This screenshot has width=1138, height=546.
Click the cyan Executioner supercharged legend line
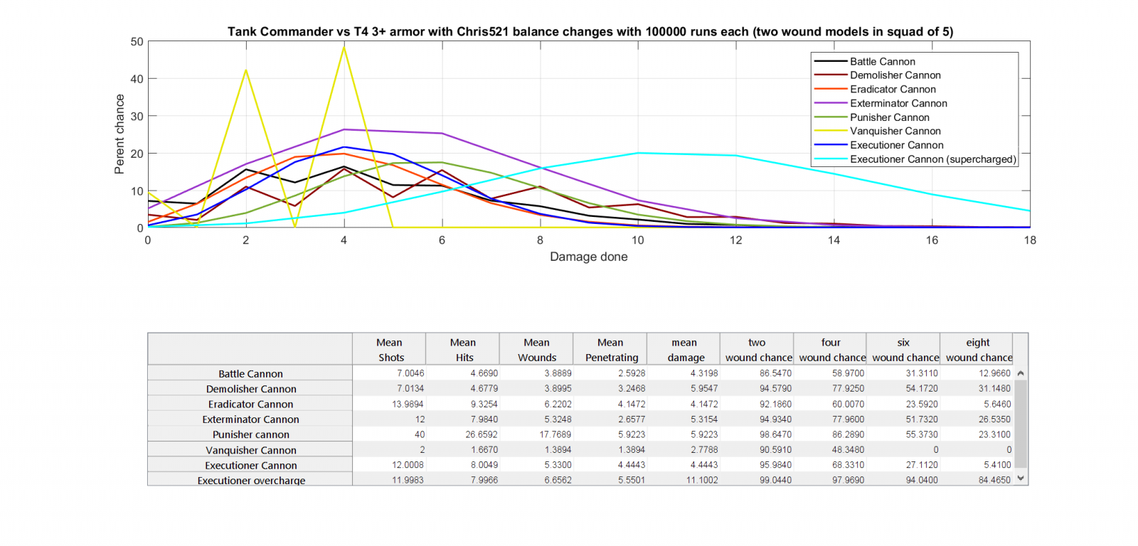830,159
